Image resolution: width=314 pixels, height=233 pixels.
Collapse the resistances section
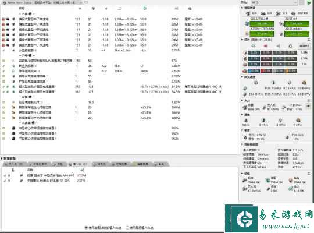click(242, 40)
